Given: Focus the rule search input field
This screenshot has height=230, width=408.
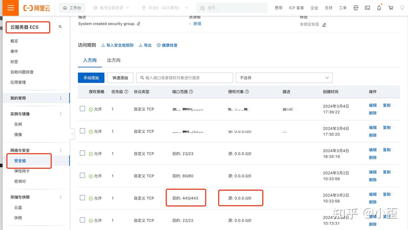Looking at the screenshot, I should tap(184, 78).
